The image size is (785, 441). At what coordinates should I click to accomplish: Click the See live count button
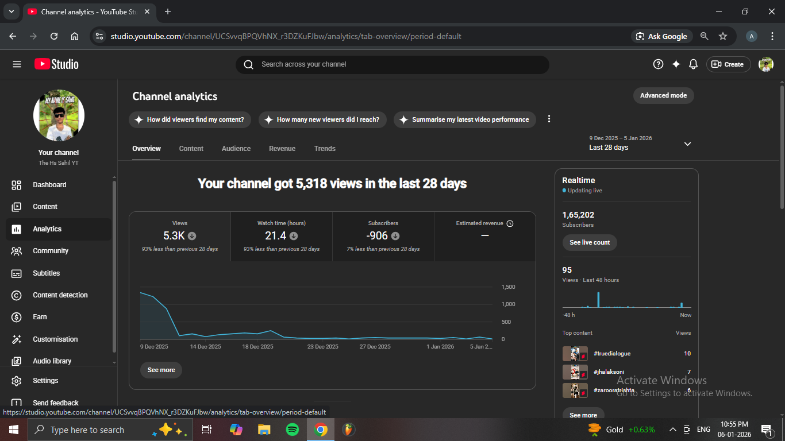click(590, 242)
